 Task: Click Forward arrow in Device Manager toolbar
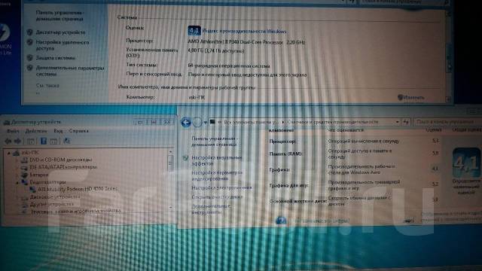[x=17, y=141]
